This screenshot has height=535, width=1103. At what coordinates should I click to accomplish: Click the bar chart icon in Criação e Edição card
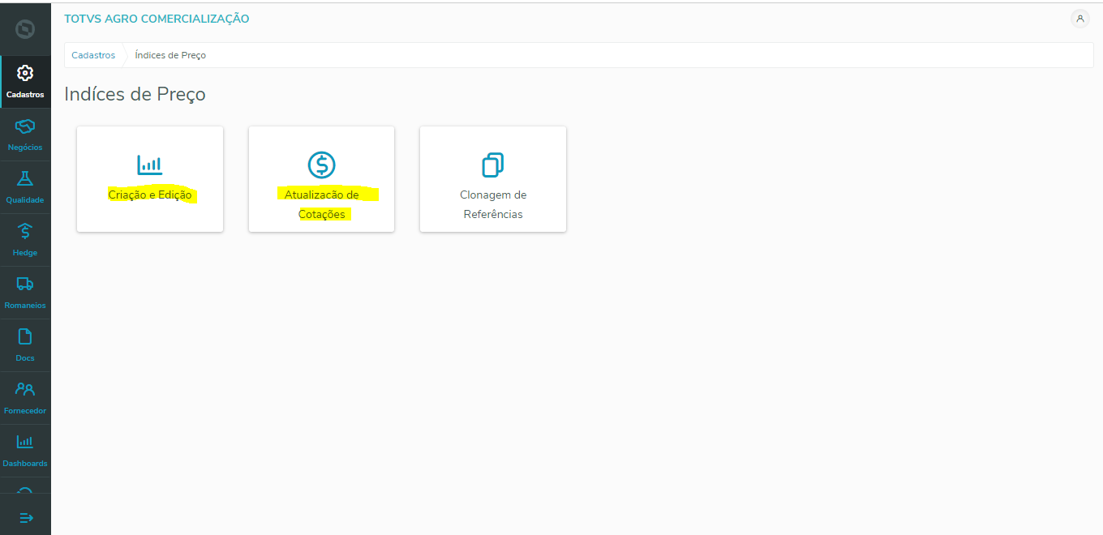(x=150, y=165)
